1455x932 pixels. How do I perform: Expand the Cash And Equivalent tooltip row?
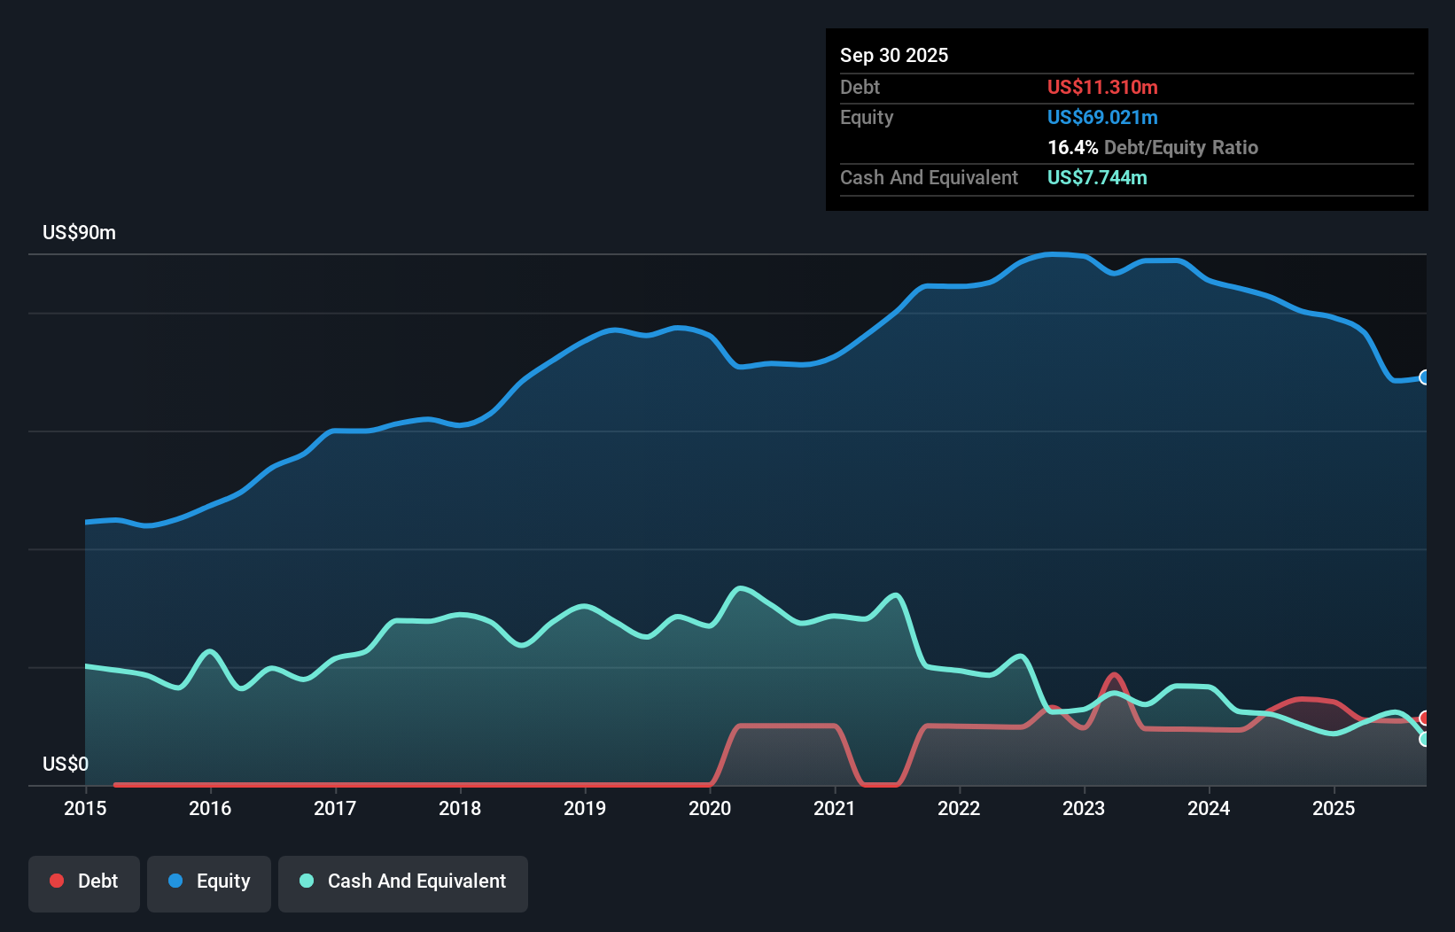click(x=929, y=177)
